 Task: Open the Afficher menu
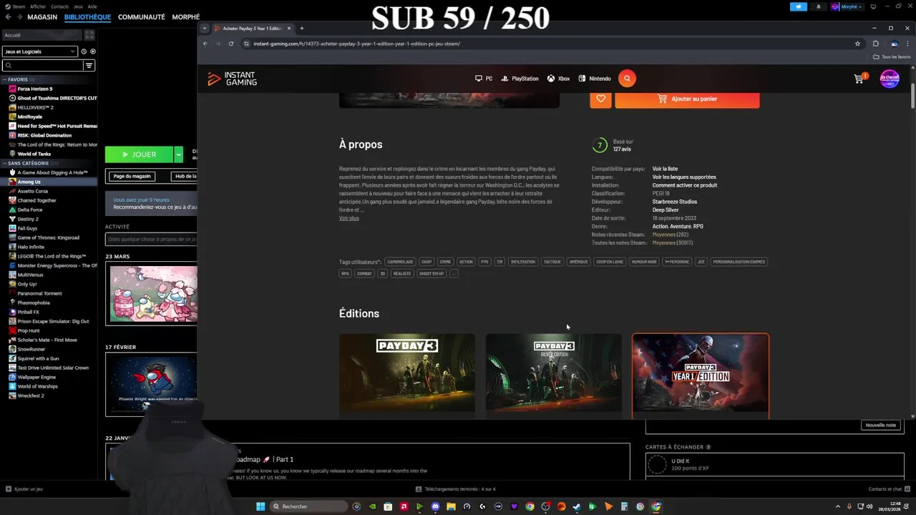pos(38,6)
